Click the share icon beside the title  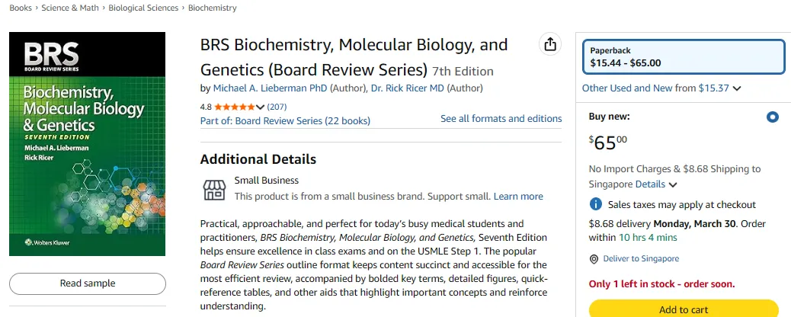pyautogui.click(x=550, y=44)
